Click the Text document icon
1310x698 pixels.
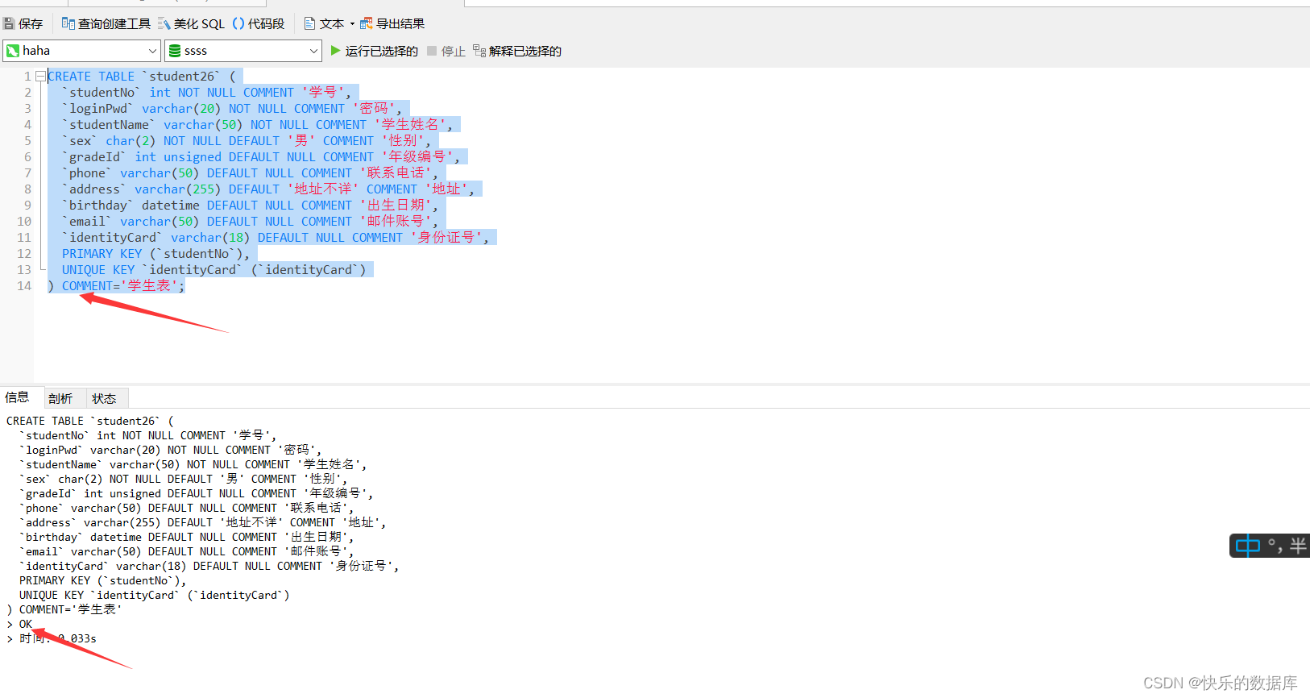[309, 24]
